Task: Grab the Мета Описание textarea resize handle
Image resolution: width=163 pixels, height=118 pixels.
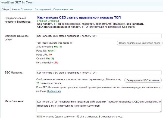Action: click(160, 111)
